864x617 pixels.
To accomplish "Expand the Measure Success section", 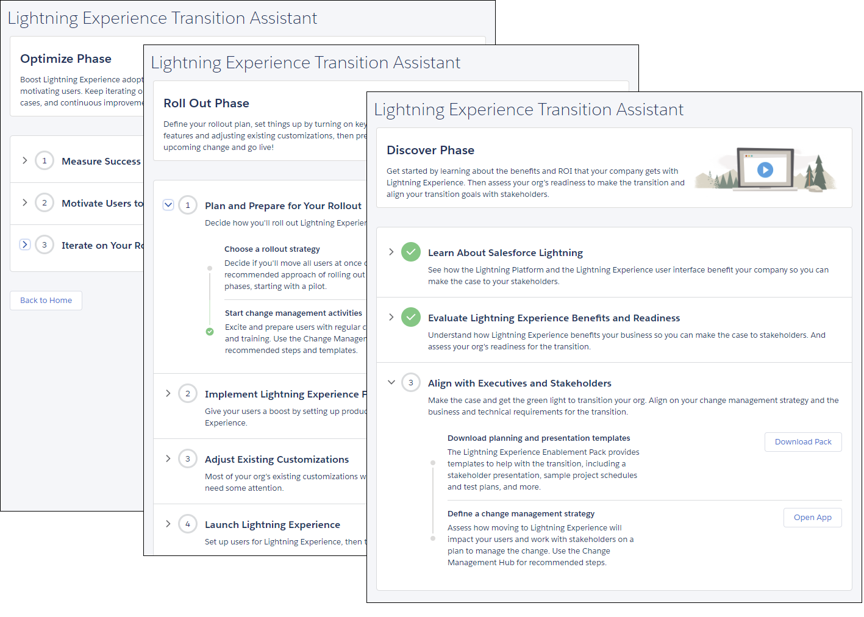I will click(x=24, y=160).
